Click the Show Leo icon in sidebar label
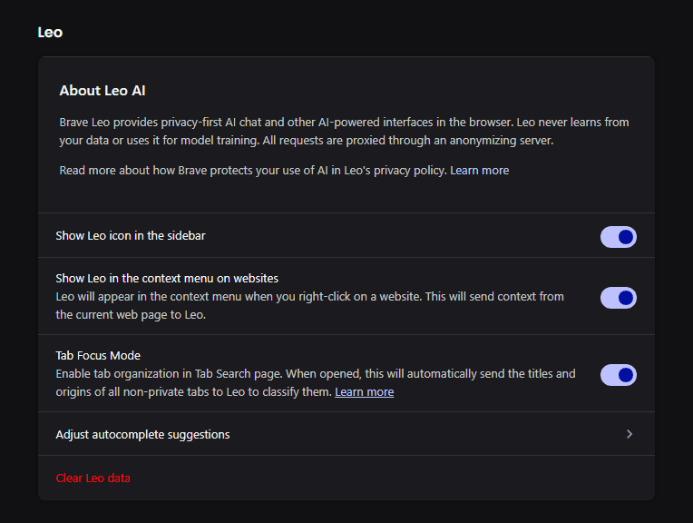This screenshot has width=693, height=523. coord(131,236)
